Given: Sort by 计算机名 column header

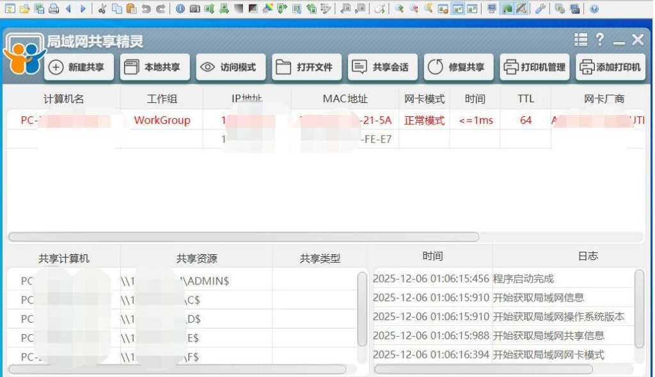Looking at the screenshot, I should [x=63, y=99].
